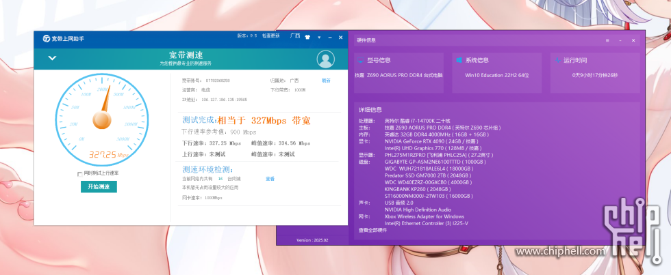Click the Windows logo beside 系统信息
Screen dimensions: 671x275
[x=459, y=60]
